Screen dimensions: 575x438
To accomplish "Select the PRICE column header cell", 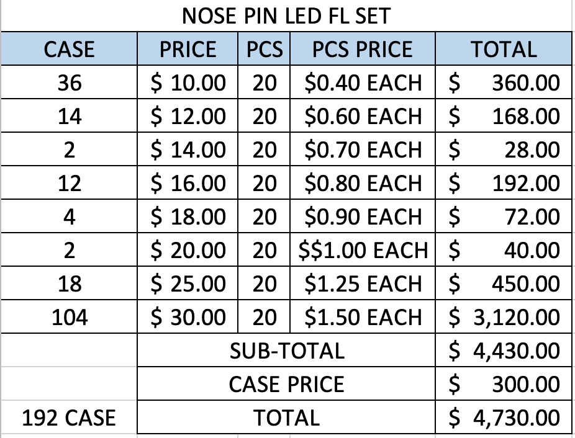I will 188,49.
